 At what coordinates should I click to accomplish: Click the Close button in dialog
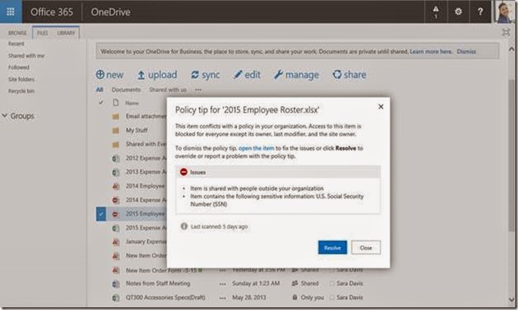point(366,247)
